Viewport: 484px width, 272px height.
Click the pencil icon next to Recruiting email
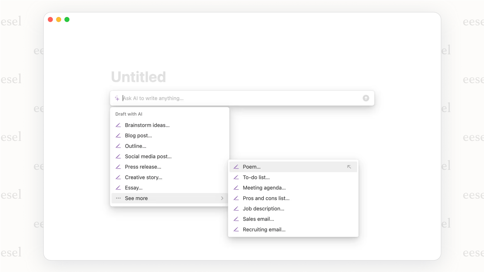[x=236, y=229]
